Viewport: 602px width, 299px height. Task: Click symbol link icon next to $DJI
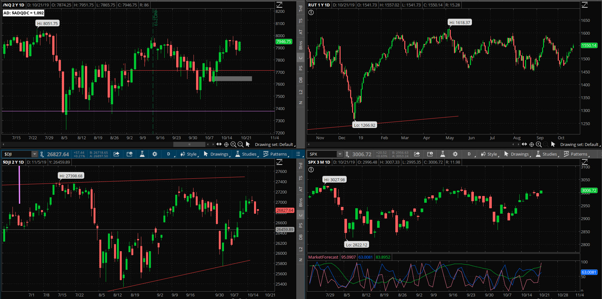[42, 154]
